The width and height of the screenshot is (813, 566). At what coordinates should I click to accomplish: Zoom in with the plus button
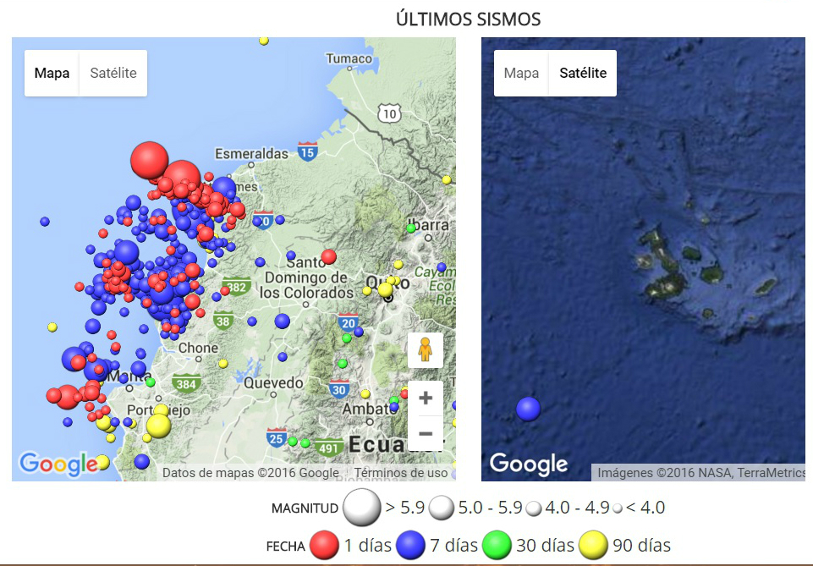(x=426, y=398)
